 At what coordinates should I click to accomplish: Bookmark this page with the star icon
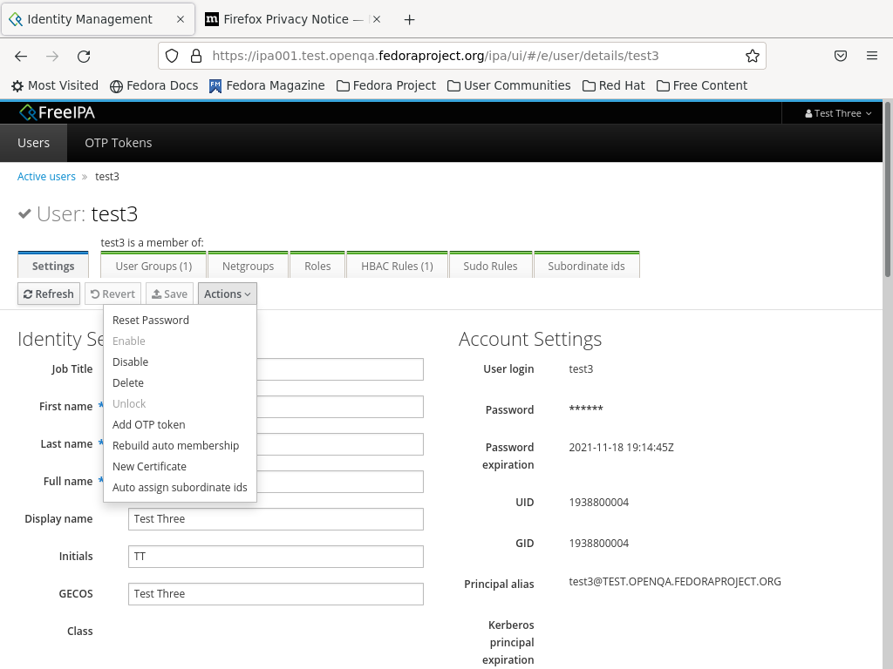753,56
